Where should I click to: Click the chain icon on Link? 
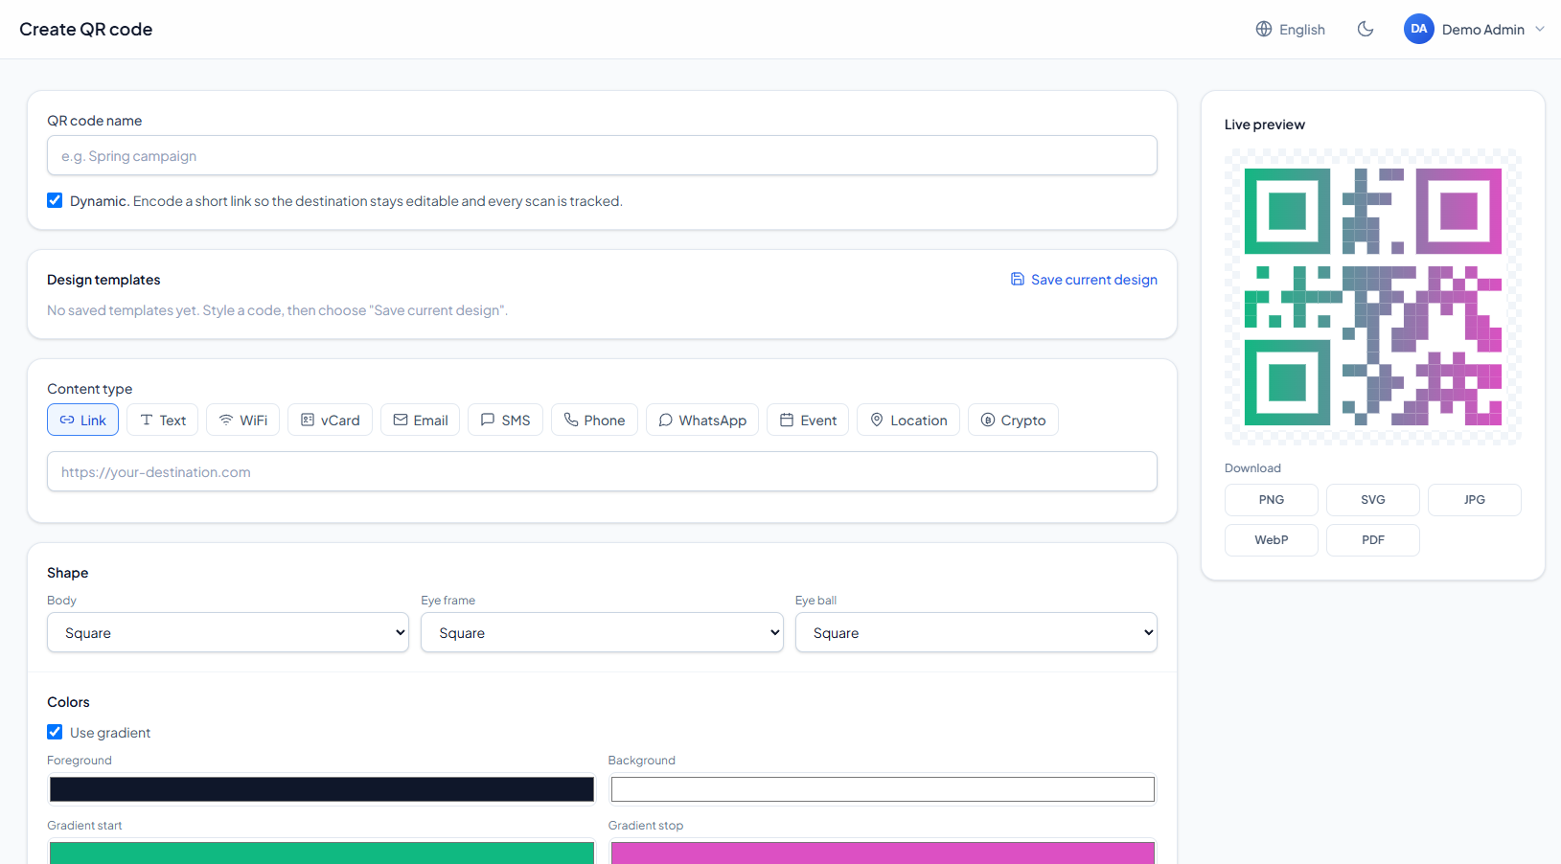pos(67,421)
